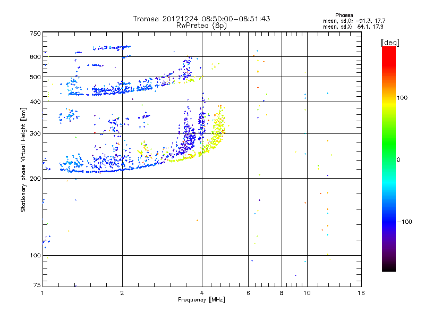Click the black bottom of the colorbar
This screenshot has height=319, width=425.
point(389,267)
